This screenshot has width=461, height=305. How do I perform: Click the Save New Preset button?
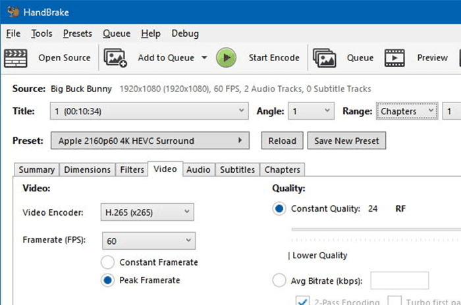coord(347,141)
